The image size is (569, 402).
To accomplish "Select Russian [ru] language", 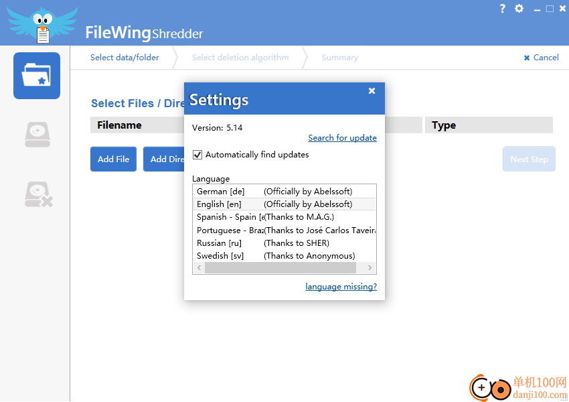I will coord(284,243).
